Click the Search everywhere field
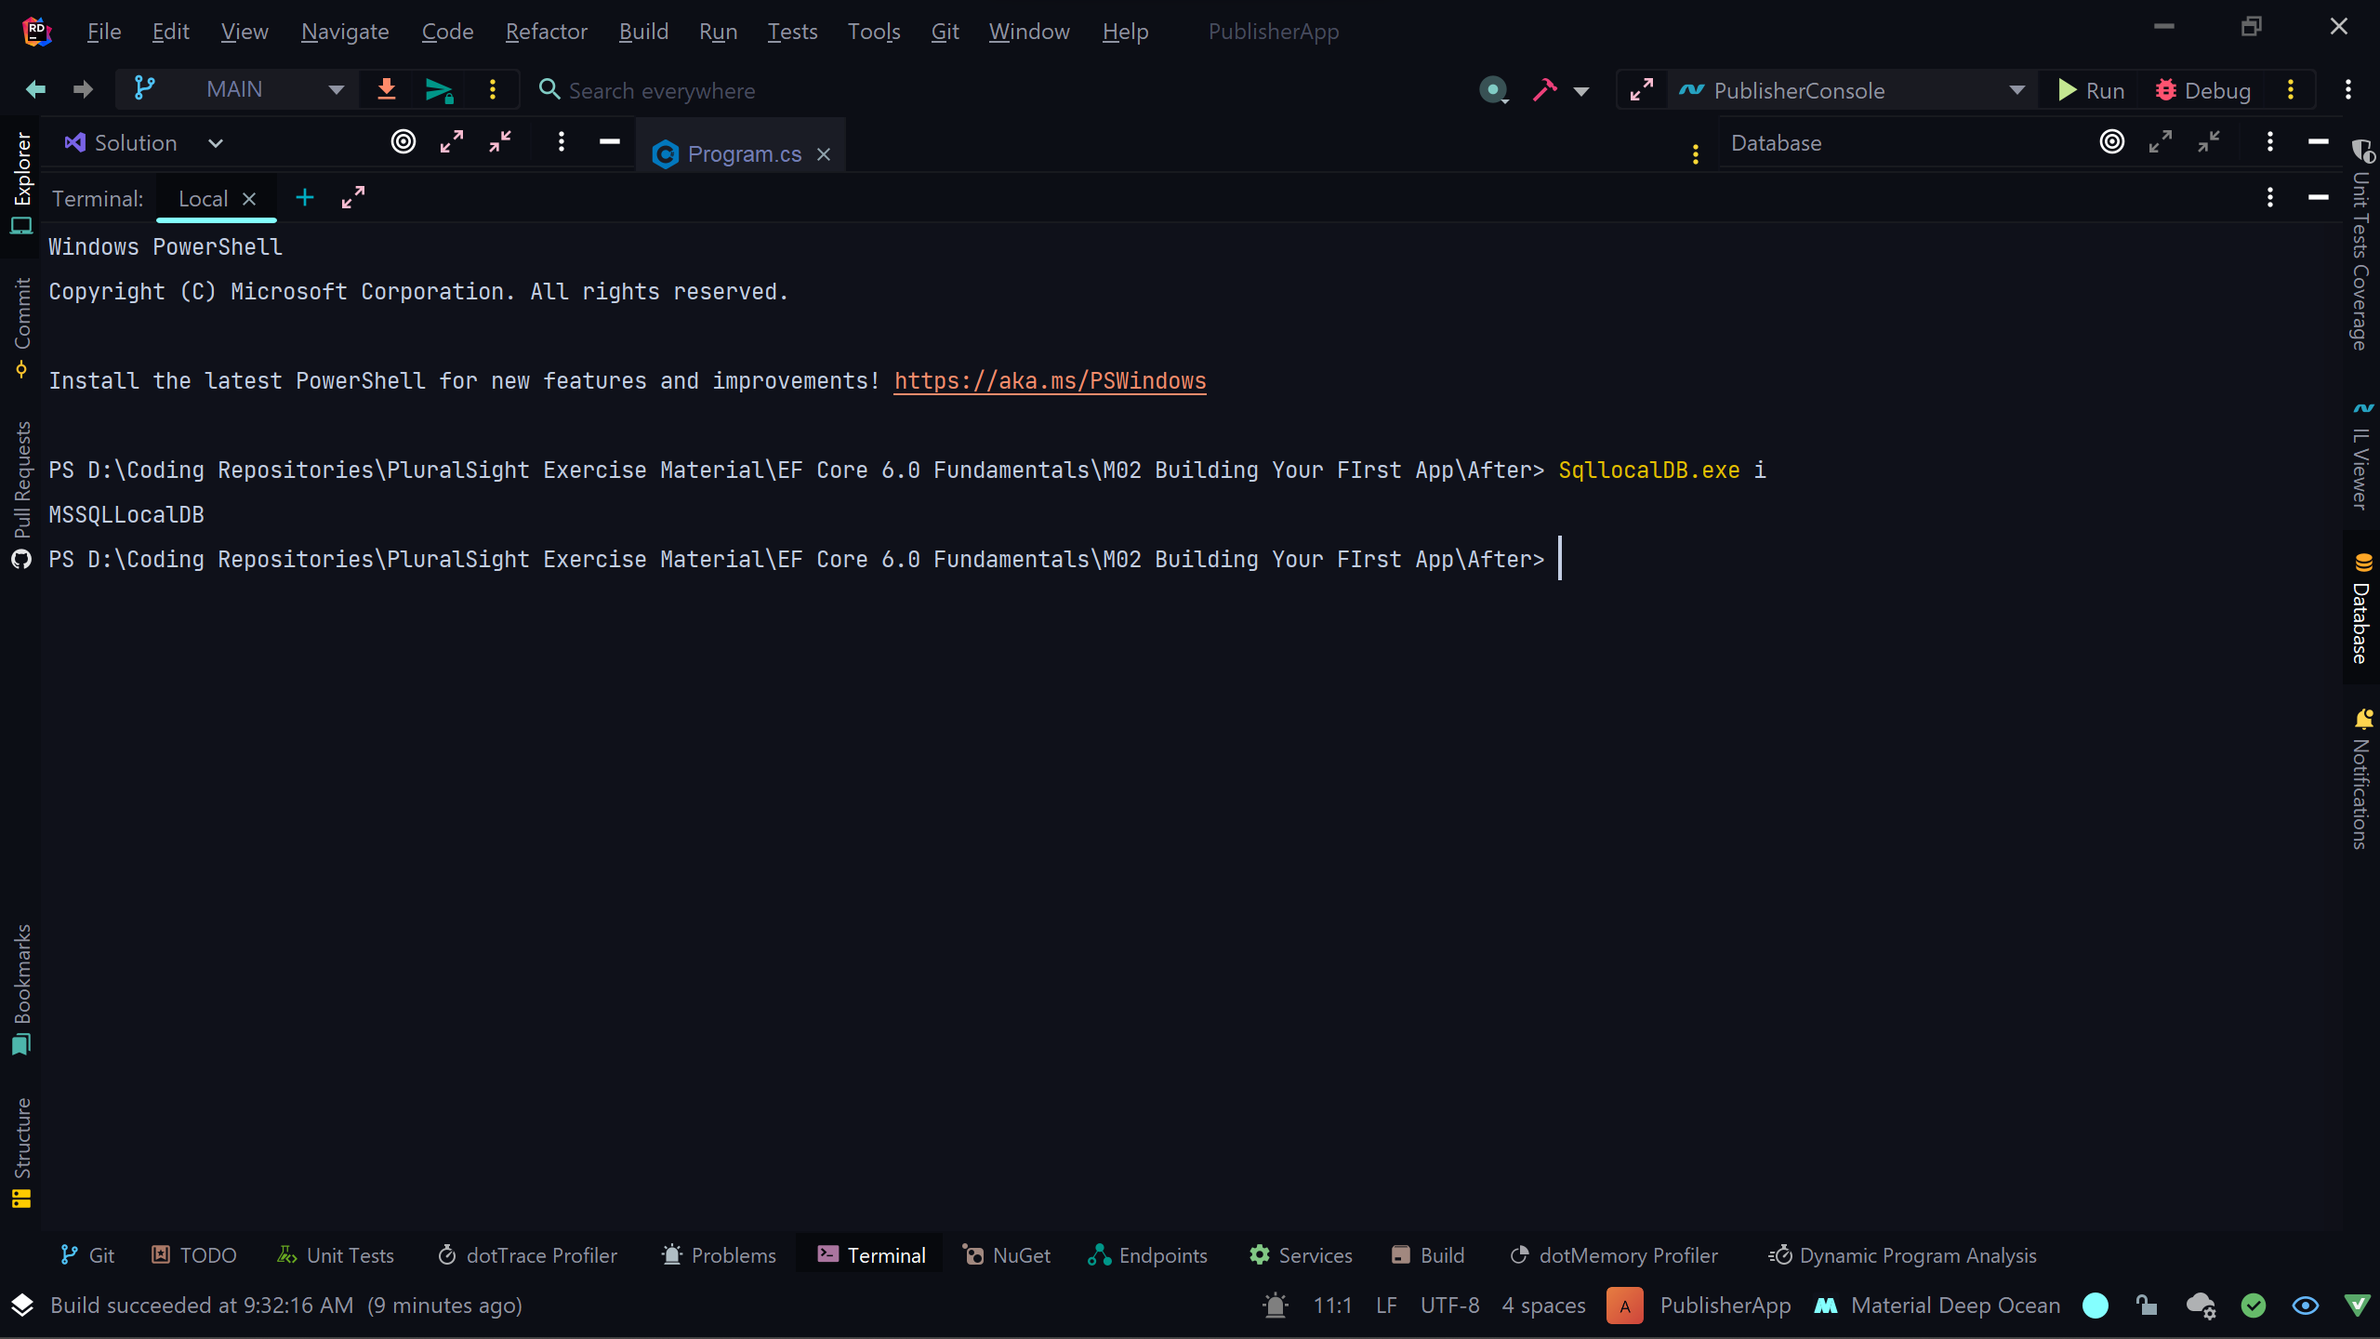Screen dimensions: 2380x1339 click(661, 90)
